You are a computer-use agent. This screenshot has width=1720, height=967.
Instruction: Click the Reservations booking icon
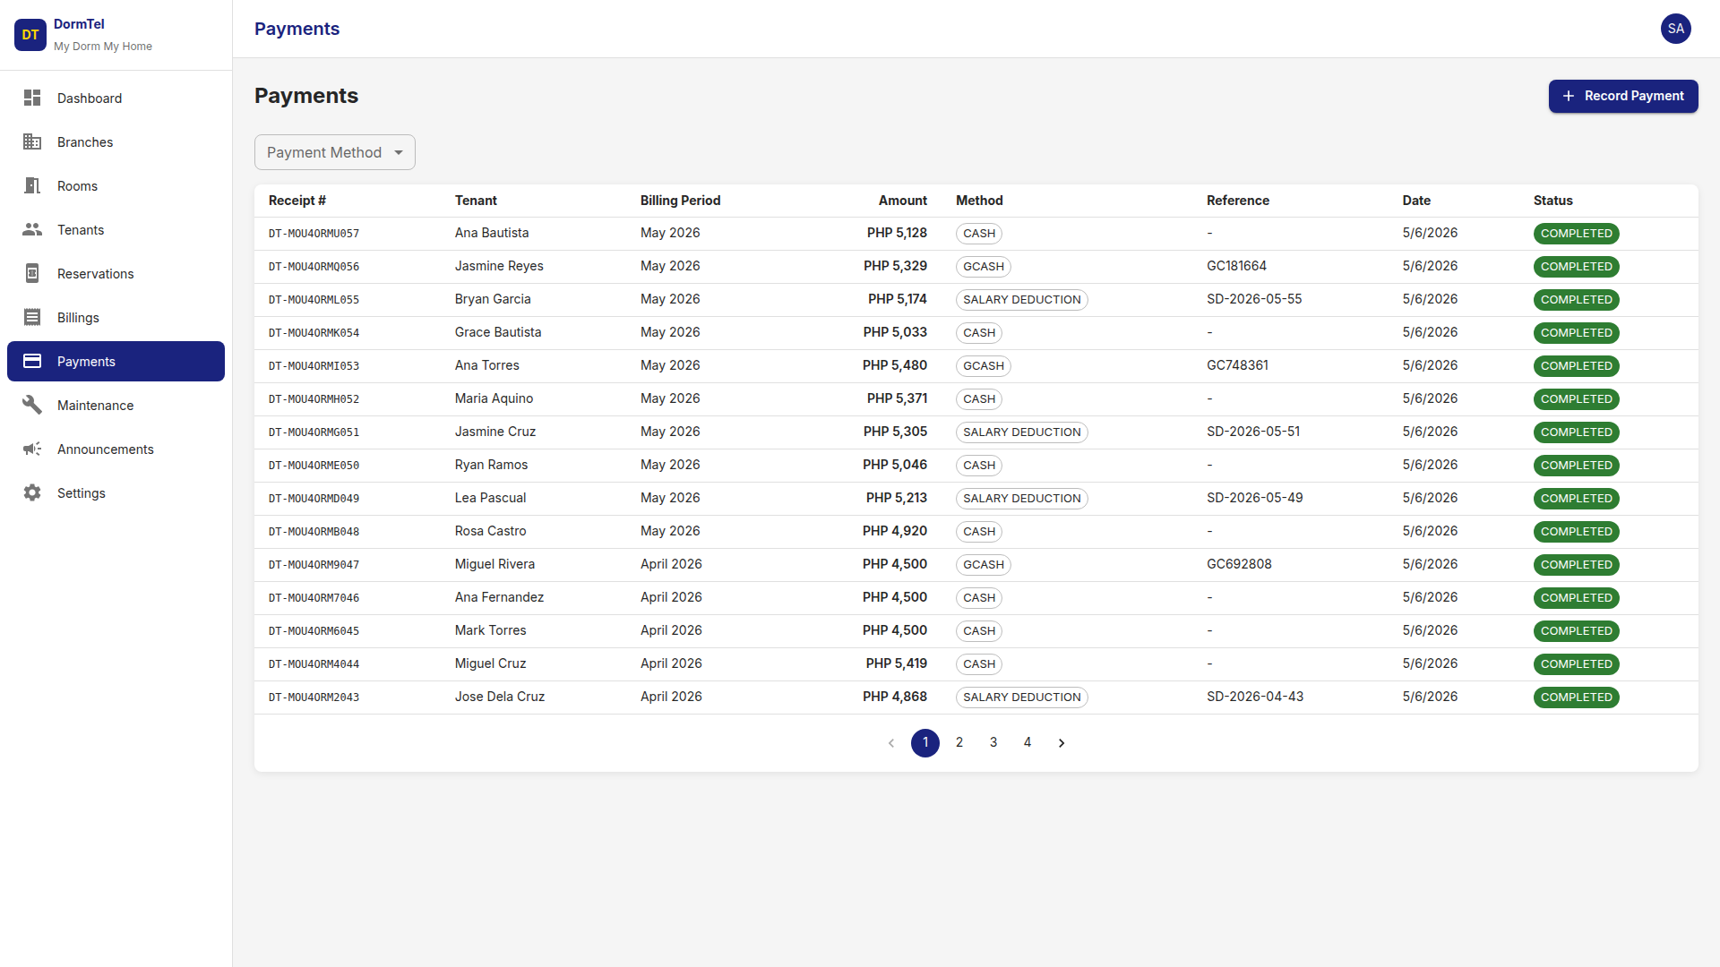(x=32, y=273)
